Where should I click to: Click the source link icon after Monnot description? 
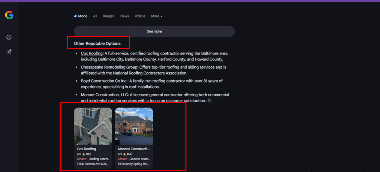click(209, 100)
